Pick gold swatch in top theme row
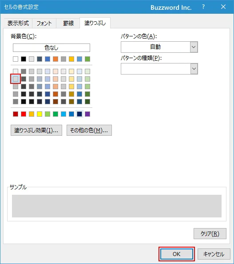Viewport: 234px width, 264px height. [x=71, y=59]
